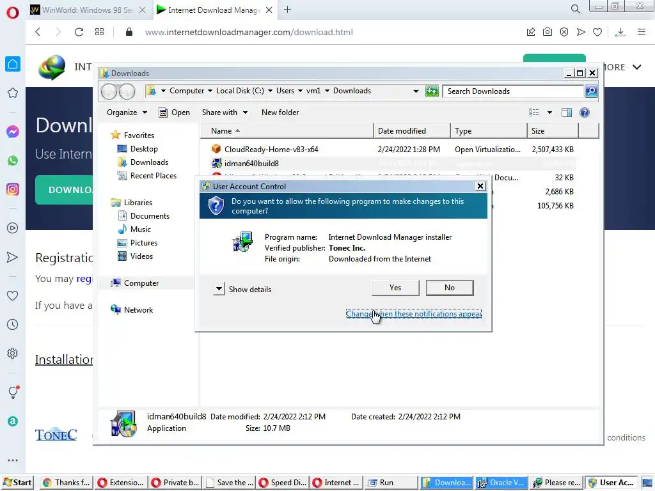Select Favorites in navigation pane
The width and height of the screenshot is (655, 491).
[132, 135]
